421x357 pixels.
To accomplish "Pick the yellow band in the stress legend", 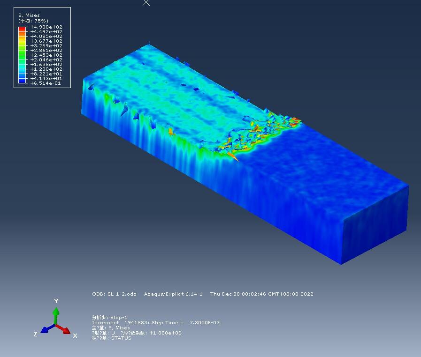I will (22, 41).
